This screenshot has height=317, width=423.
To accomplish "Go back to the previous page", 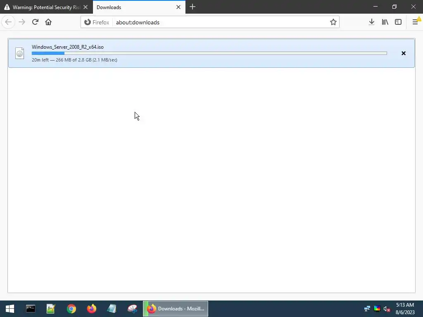I will point(8,22).
